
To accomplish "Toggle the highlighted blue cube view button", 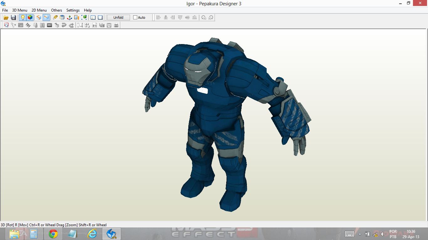I will (46, 17).
